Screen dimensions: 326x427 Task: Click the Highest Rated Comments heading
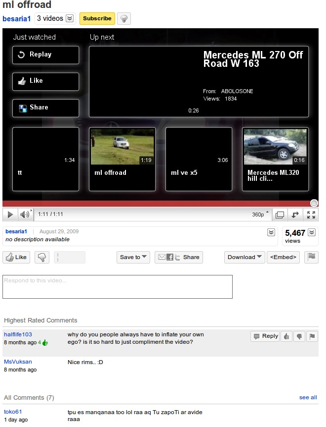point(41,320)
